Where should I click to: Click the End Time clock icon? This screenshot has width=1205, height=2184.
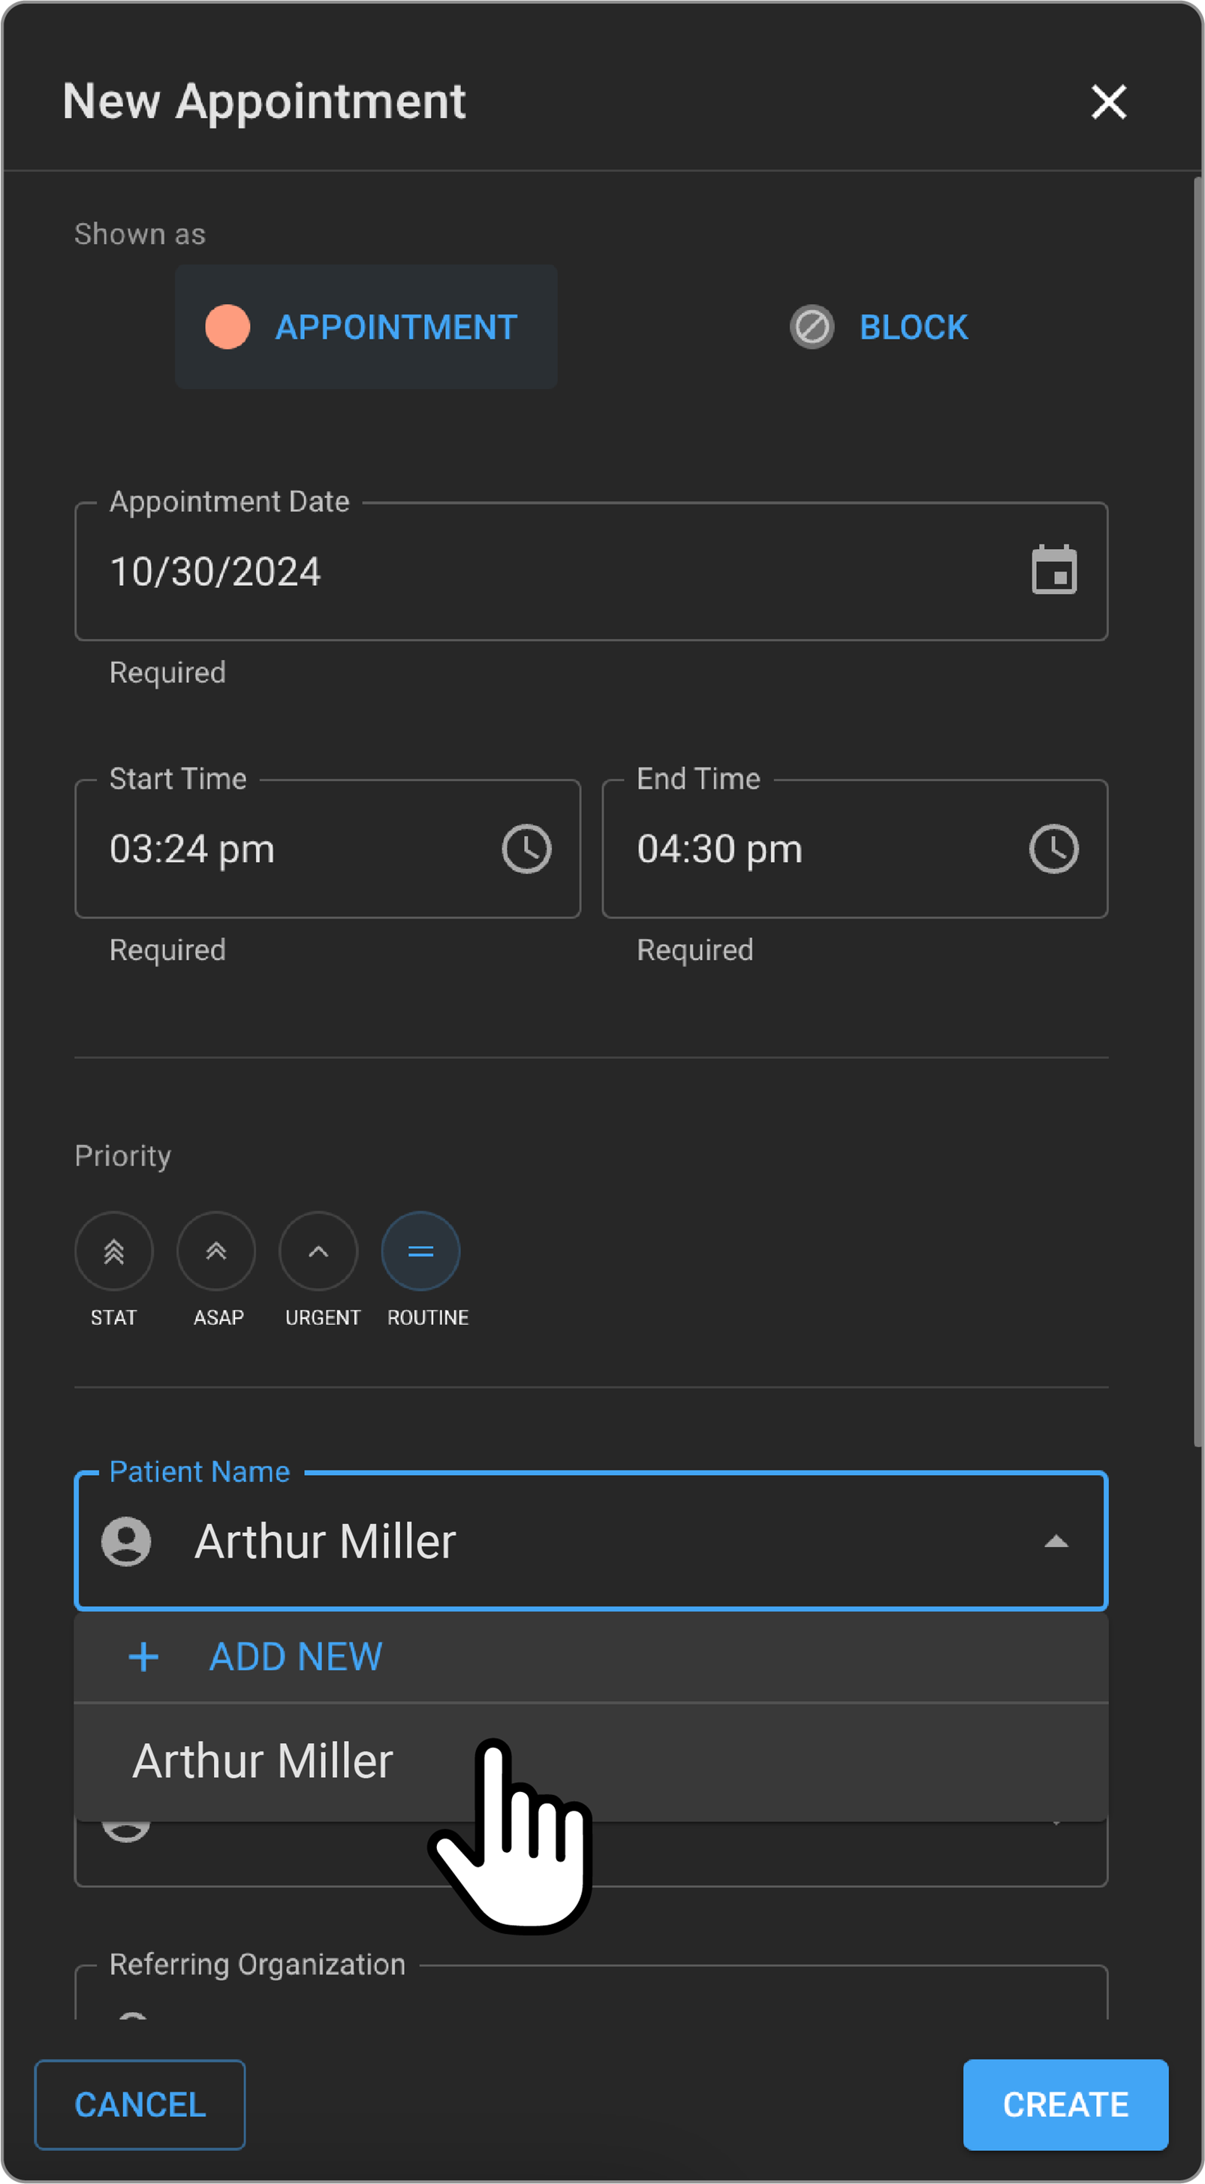[x=1053, y=849]
